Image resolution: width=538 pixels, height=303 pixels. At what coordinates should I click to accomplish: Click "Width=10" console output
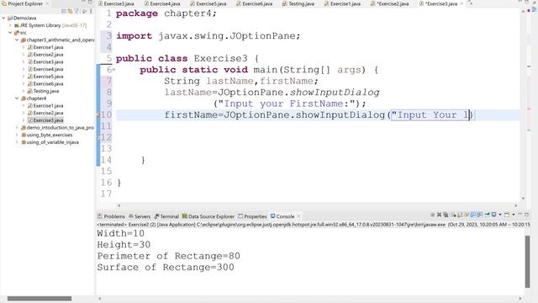[121, 234]
